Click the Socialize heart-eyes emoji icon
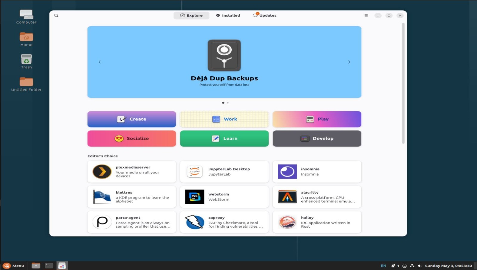477x270 pixels. coord(119,139)
